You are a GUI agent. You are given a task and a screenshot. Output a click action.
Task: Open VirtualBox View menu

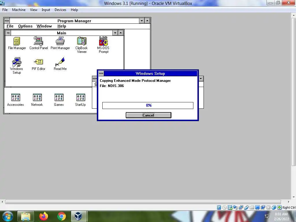[34, 10]
